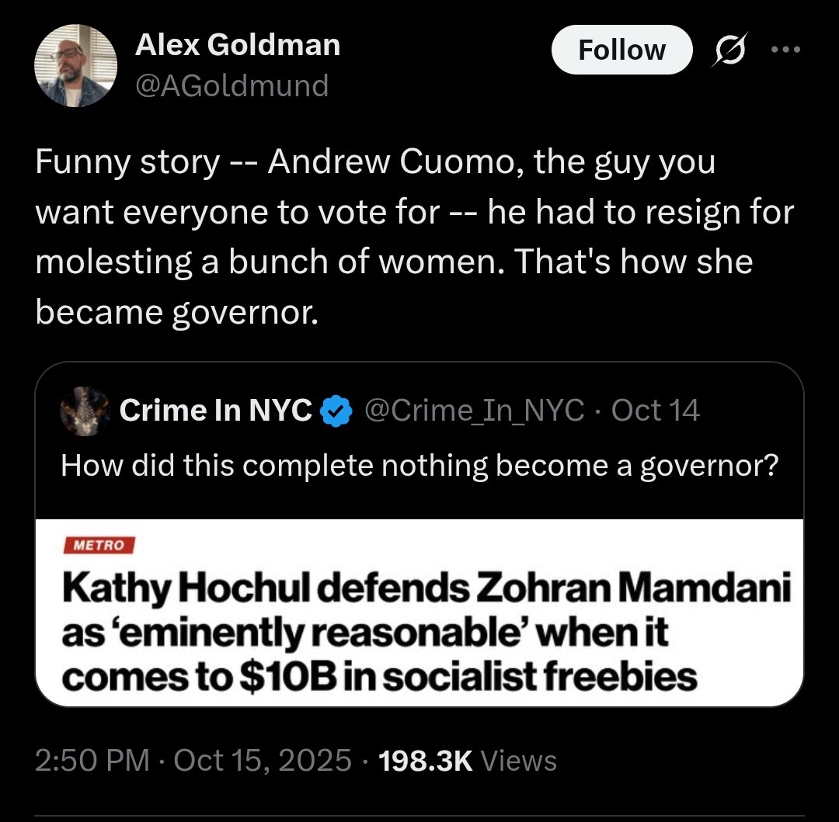The height and width of the screenshot is (822, 839).
Task: Open the quoted post question text
Action: tap(419, 465)
